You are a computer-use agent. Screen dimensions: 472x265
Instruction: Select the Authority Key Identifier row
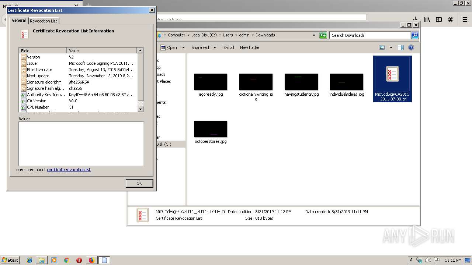click(x=79, y=95)
